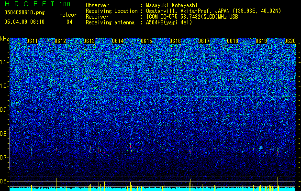Click the 0614 time marker
Viewport: 301px width, 191px height.
coord(118,41)
